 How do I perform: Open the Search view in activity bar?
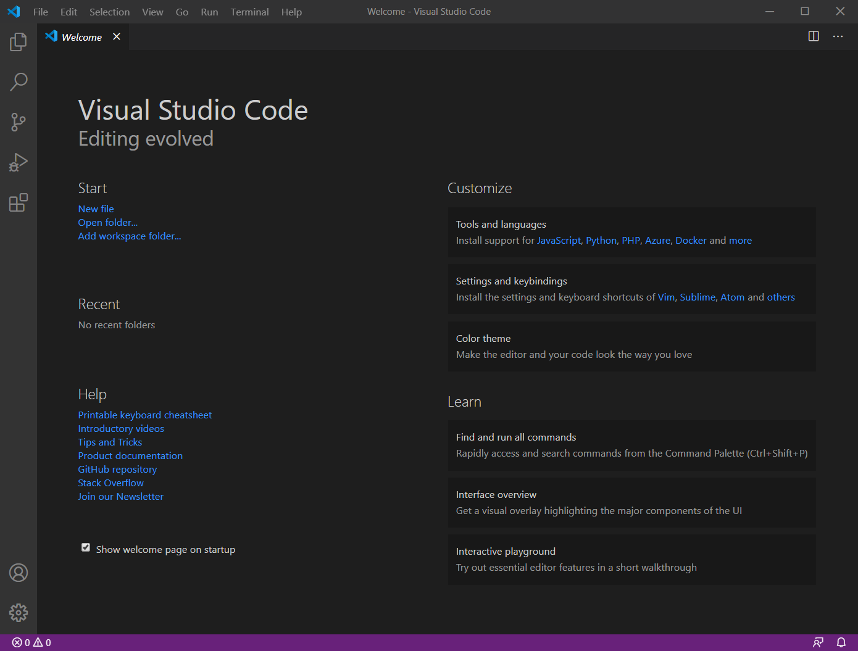click(19, 82)
